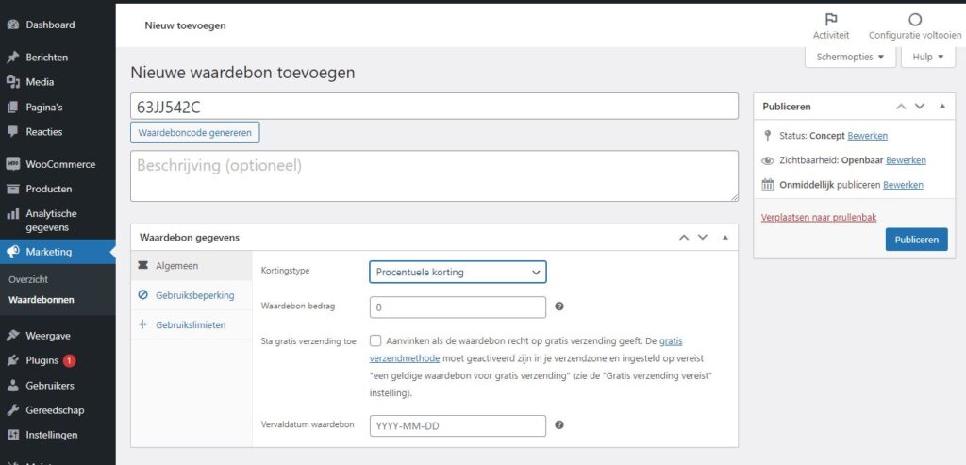Screen dimensions: 966x465
Task: Click the Berichten pin icon
Action: [x=12, y=58]
